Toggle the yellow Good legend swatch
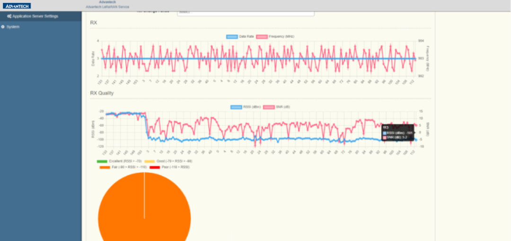This screenshot has width=511, height=241. [150, 161]
